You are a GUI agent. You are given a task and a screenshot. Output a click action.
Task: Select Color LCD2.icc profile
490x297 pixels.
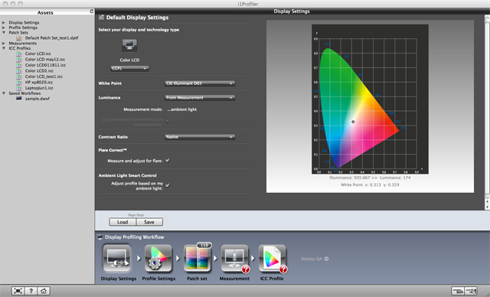[x=39, y=71]
